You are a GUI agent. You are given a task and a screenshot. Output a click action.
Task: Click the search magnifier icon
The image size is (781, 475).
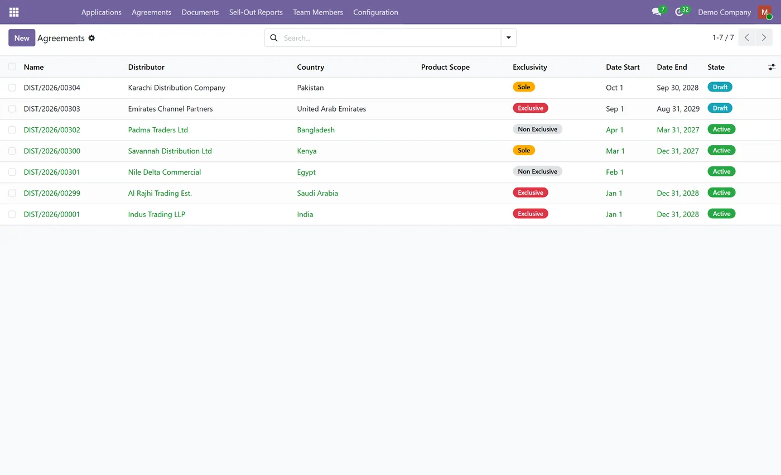274,38
